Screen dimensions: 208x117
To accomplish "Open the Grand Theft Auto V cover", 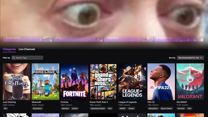I will pyautogui.click(x=103, y=82).
